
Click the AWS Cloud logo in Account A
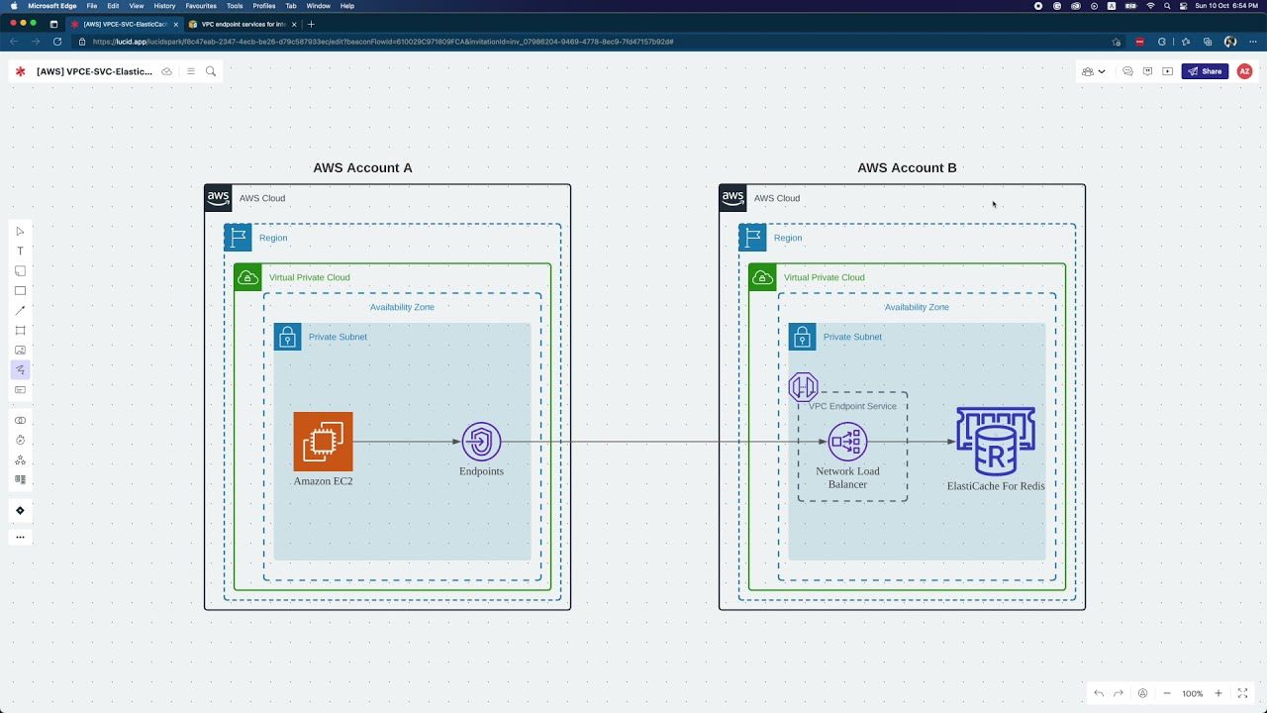[x=219, y=198]
